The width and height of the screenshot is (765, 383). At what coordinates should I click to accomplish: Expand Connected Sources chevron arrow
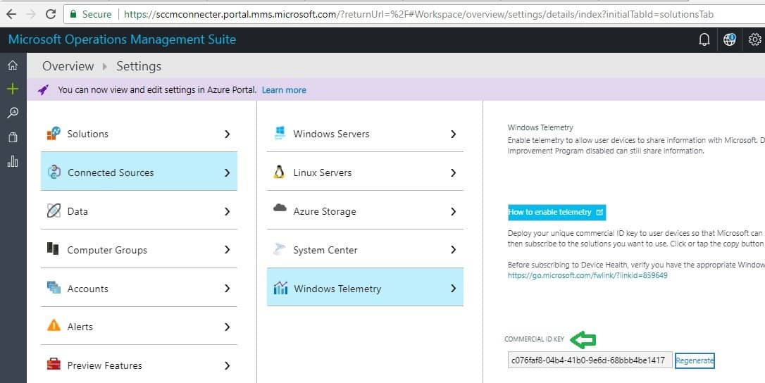click(227, 172)
